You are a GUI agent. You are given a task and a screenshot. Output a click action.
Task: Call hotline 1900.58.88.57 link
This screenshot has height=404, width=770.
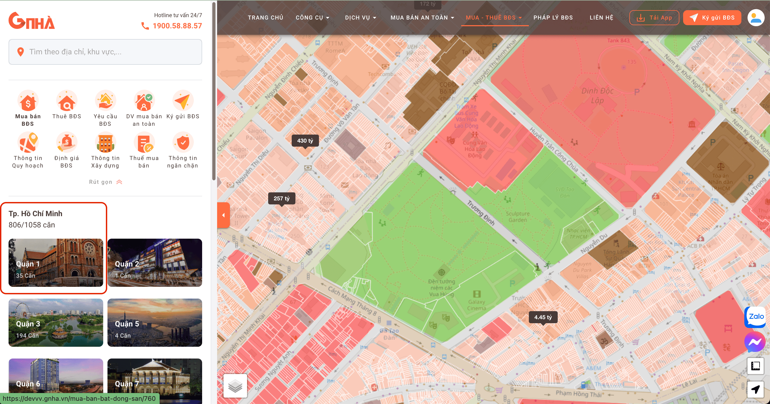[x=177, y=26]
